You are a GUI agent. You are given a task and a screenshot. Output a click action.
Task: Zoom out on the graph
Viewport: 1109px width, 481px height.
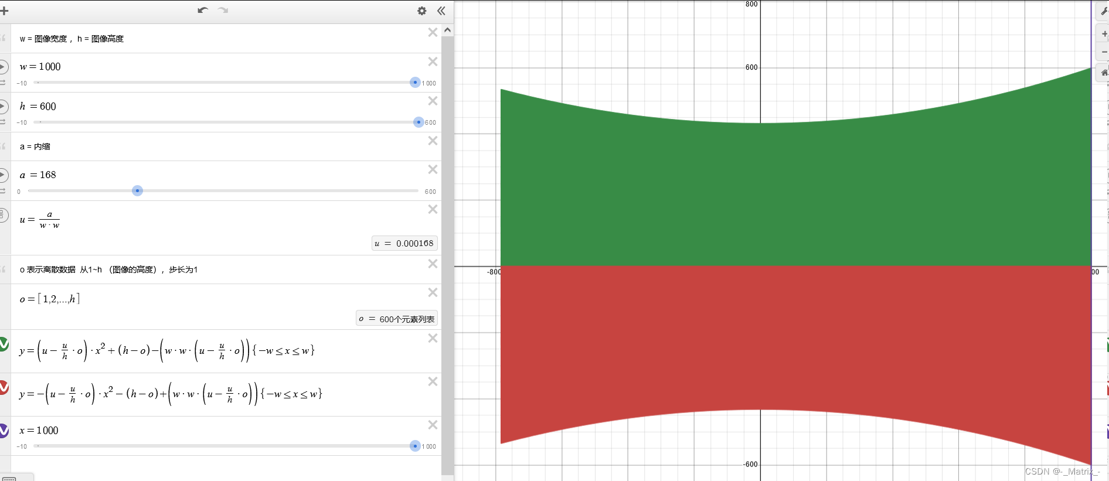pyautogui.click(x=1104, y=52)
